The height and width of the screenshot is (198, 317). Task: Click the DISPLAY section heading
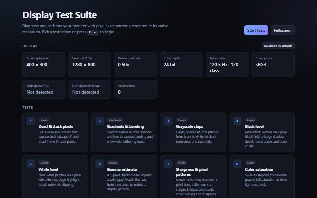(x=30, y=46)
